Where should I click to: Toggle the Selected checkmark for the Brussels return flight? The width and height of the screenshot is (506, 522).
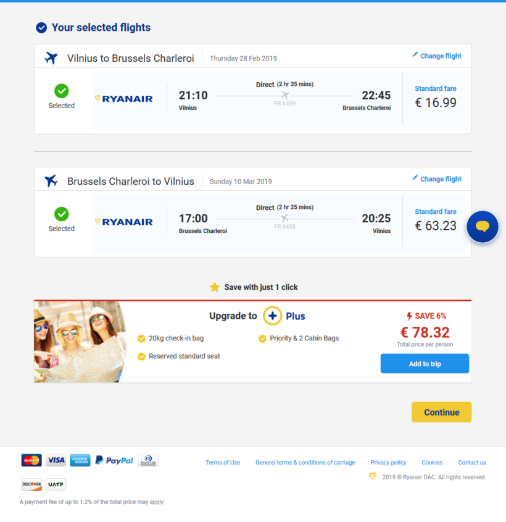61,214
